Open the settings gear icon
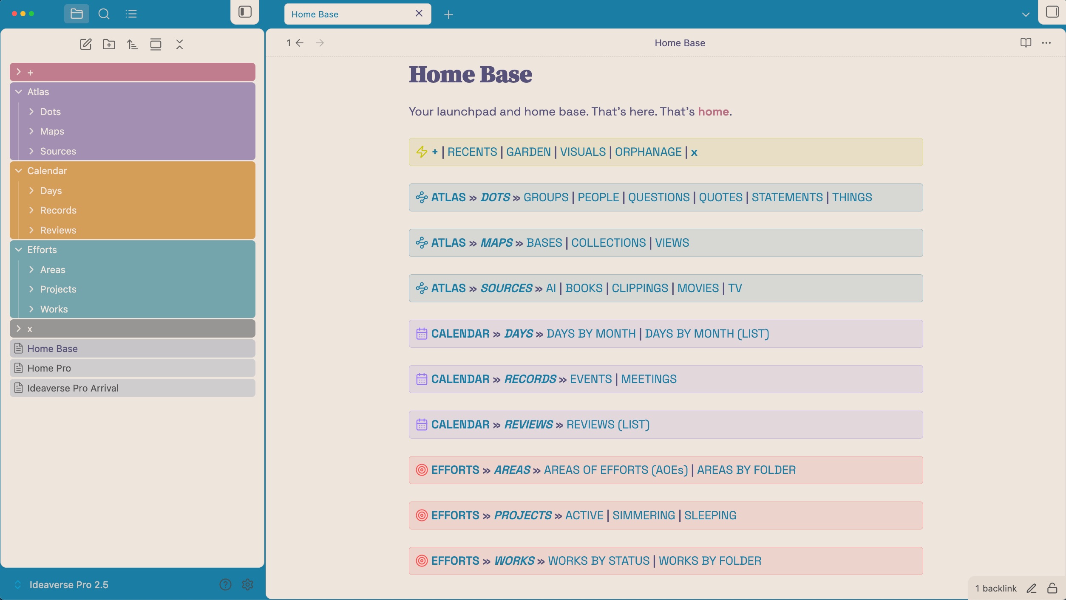This screenshot has width=1066, height=600. pos(247,585)
